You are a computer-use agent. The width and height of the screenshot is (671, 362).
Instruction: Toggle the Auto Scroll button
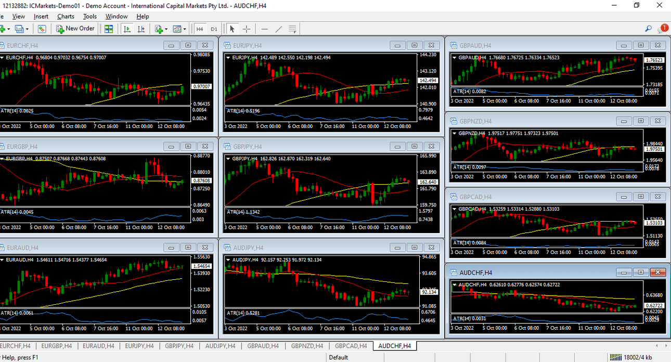(127, 29)
